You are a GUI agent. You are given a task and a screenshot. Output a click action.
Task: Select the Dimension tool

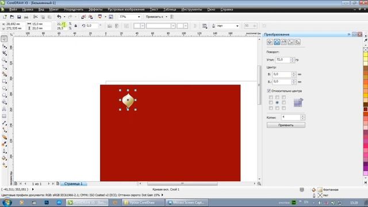pyautogui.click(x=4, y=123)
